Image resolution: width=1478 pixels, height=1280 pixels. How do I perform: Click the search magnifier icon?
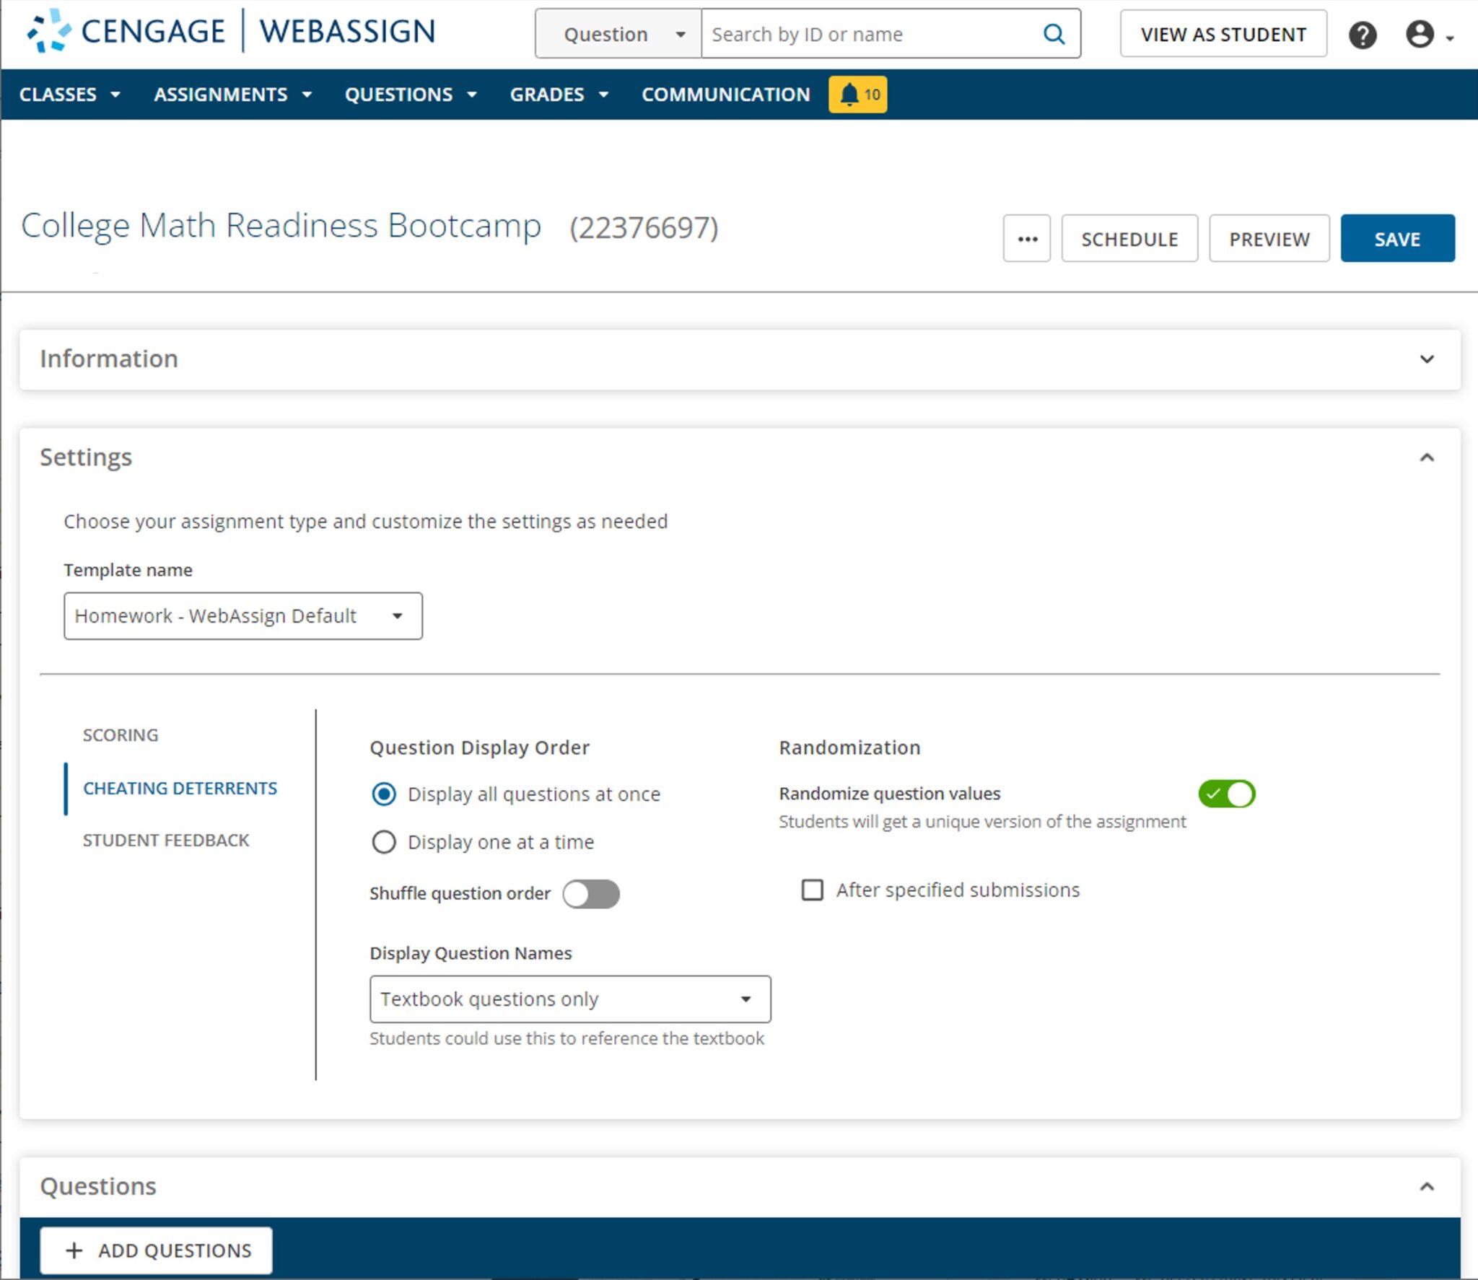(x=1054, y=33)
